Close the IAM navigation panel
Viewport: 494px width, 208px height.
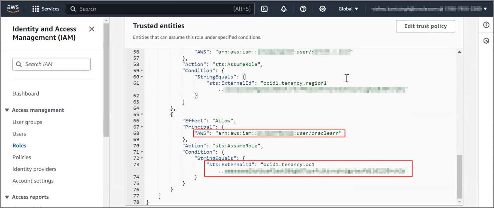click(x=91, y=29)
